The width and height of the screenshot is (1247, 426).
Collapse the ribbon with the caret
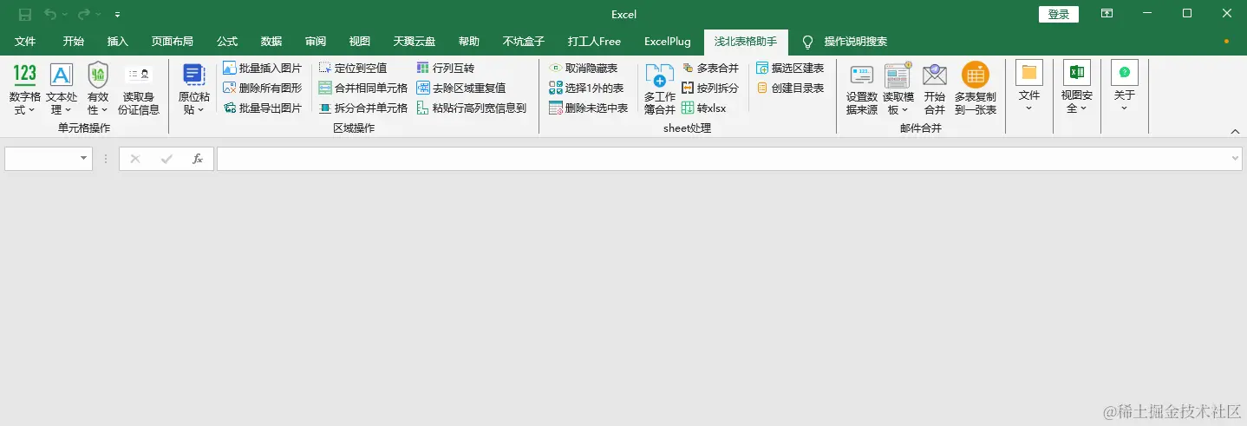1235,131
